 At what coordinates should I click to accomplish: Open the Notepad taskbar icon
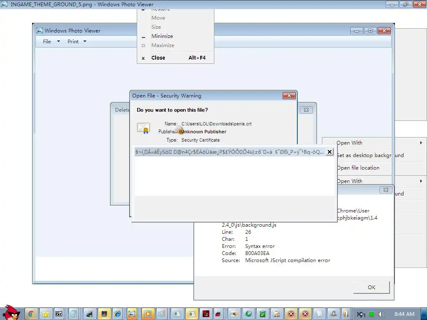pyautogui.click(x=73, y=314)
